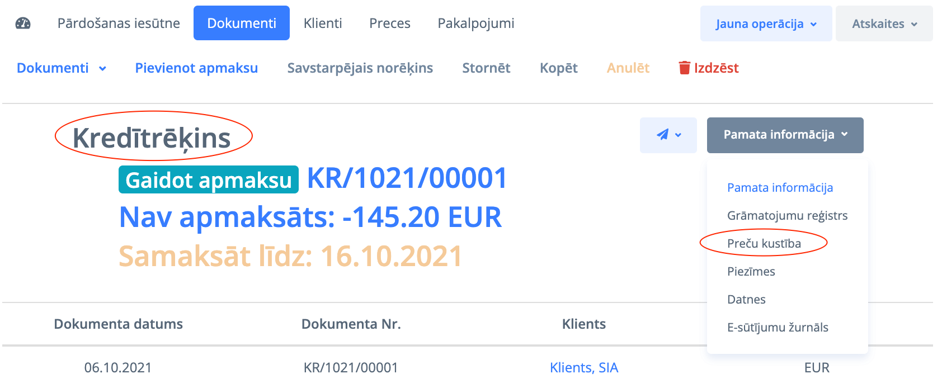Click Pievienot apmaksu
942x388 pixels.
click(x=196, y=68)
